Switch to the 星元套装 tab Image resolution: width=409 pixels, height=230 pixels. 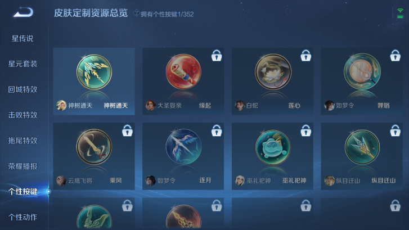[x=23, y=64]
